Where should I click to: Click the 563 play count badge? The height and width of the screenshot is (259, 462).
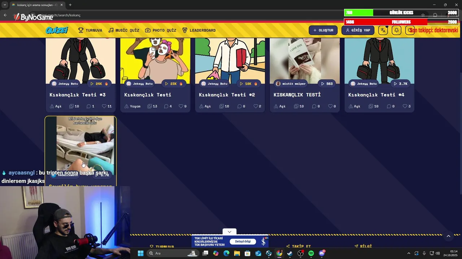327,83
